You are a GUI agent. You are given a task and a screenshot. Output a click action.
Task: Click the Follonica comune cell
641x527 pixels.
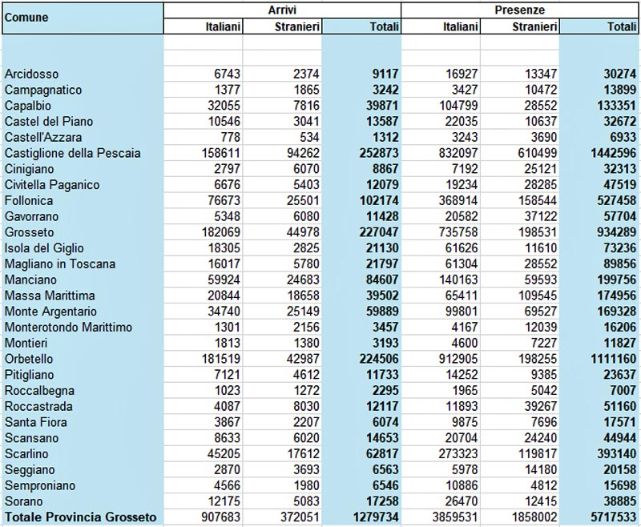pyautogui.click(x=29, y=200)
